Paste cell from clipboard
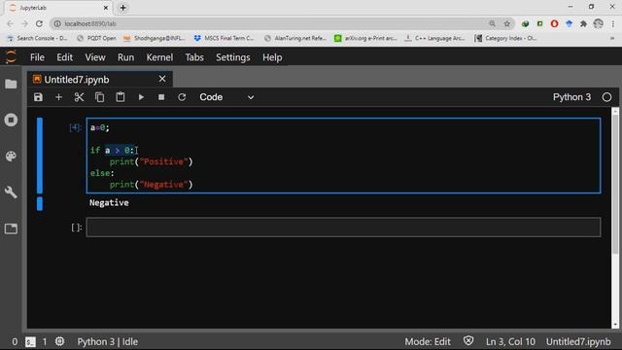Screen dimensions: 622x350 pyautogui.click(x=121, y=97)
